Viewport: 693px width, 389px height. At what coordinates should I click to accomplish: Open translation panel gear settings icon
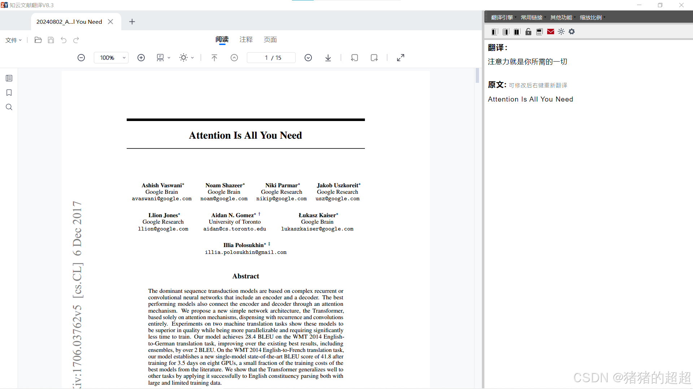(572, 32)
